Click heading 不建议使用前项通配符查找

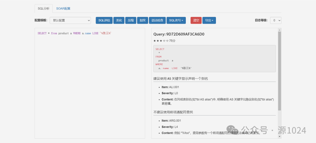173,112
